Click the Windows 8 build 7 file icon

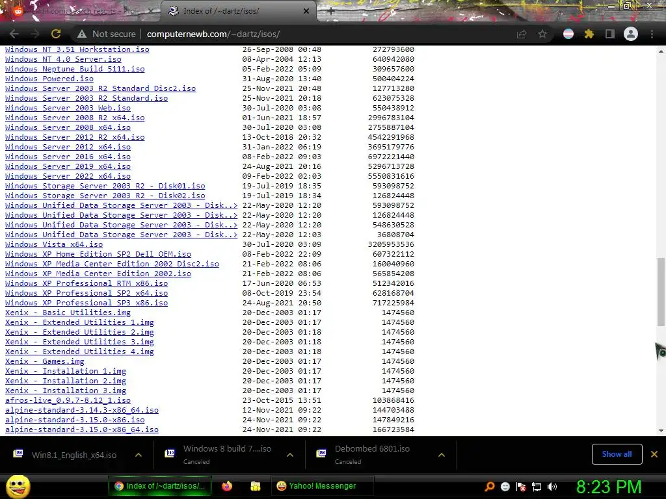(x=170, y=454)
